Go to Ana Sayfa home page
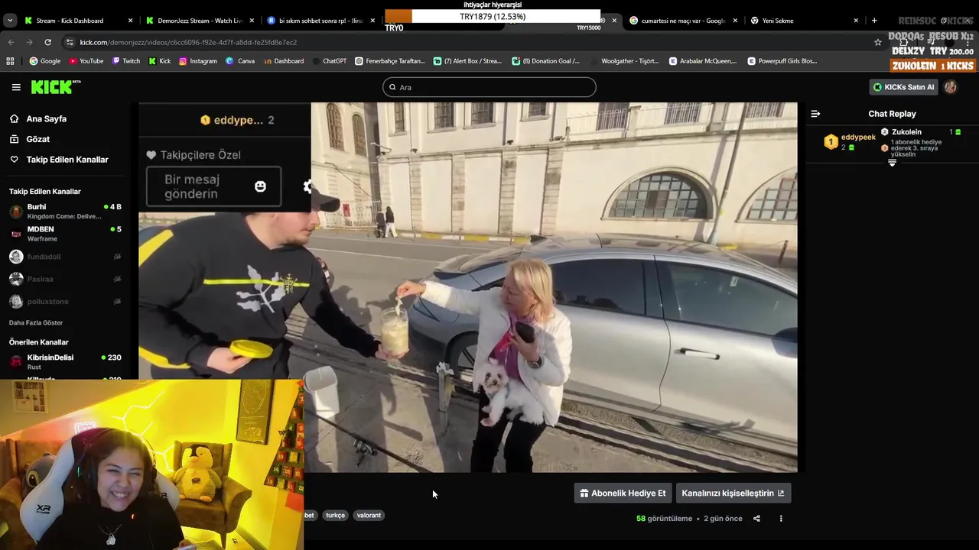 tap(46, 119)
